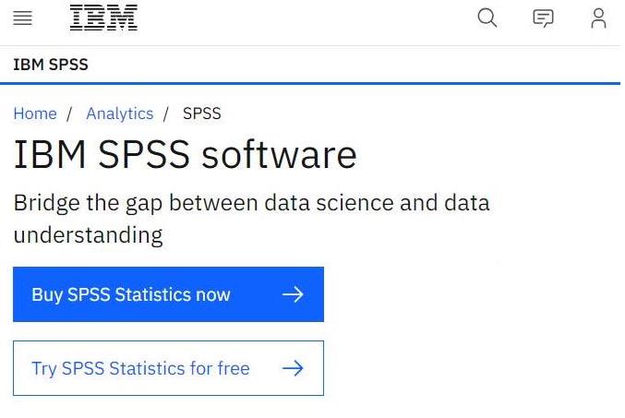
Task: Go to Home breadcrumb link
Action: [35, 113]
